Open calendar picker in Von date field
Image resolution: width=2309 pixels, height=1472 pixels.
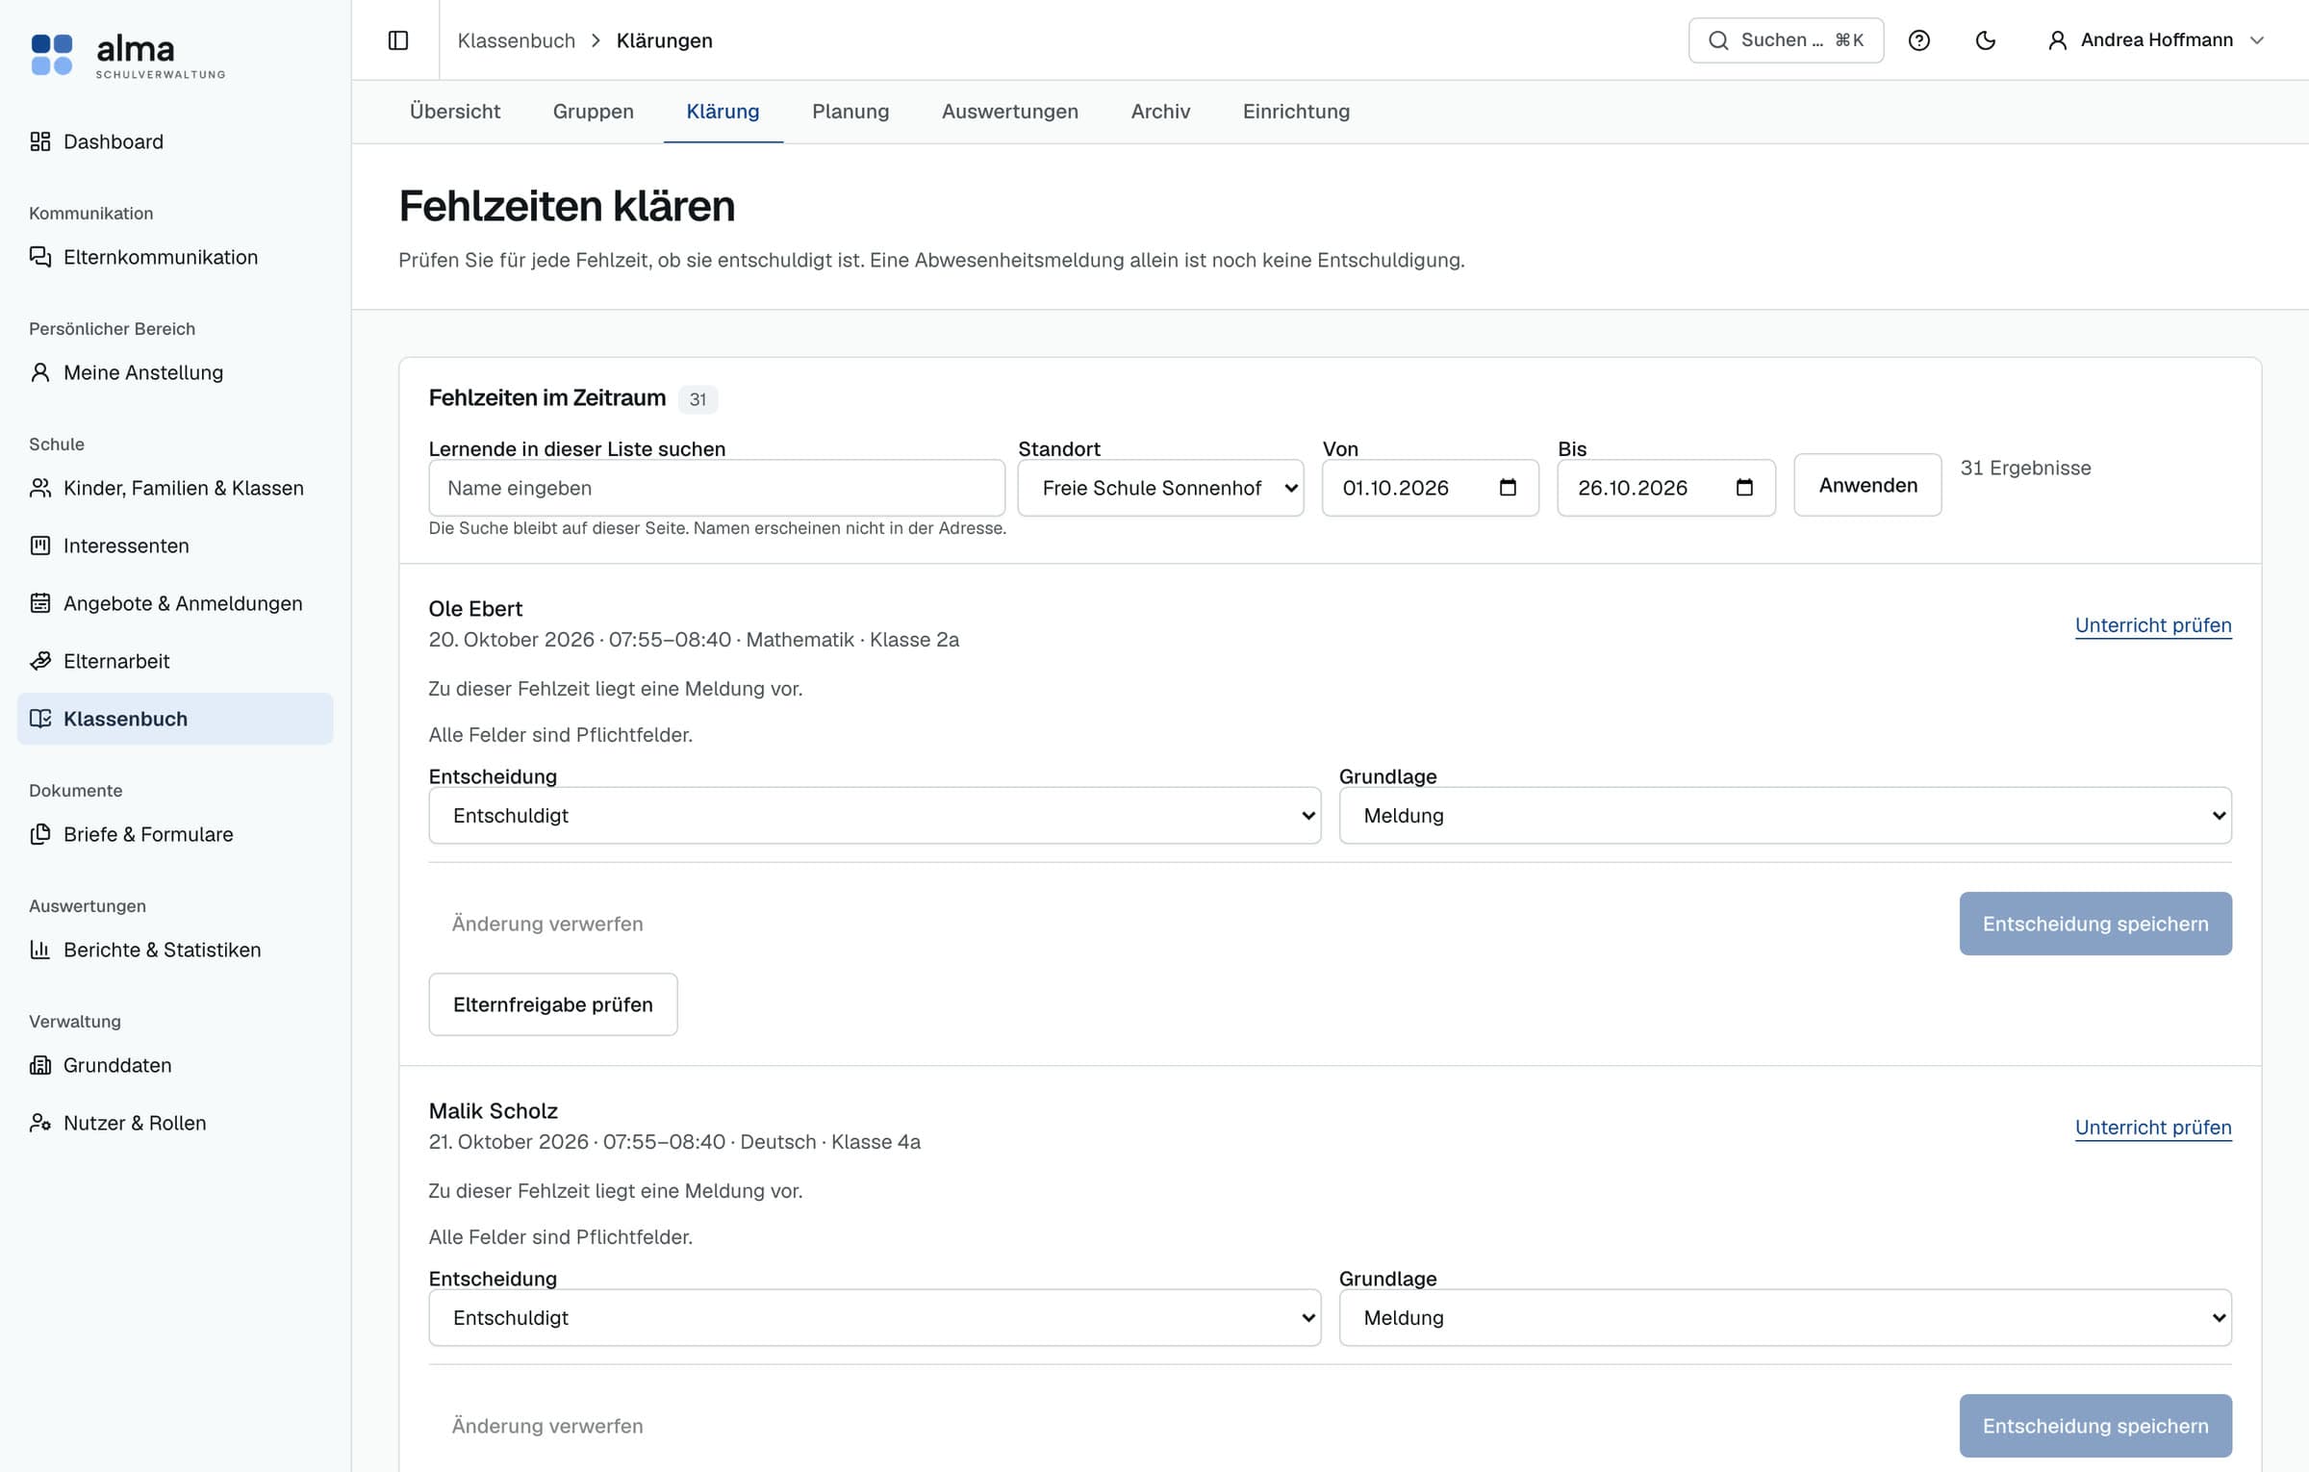click(x=1508, y=488)
